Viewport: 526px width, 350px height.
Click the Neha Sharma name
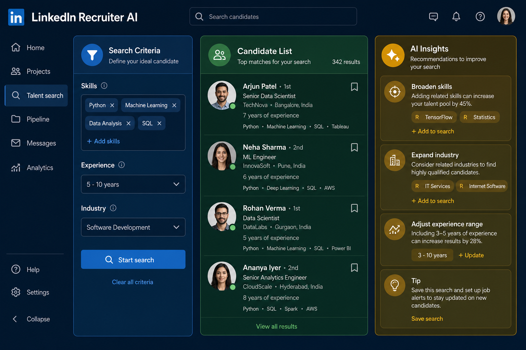(264, 147)
